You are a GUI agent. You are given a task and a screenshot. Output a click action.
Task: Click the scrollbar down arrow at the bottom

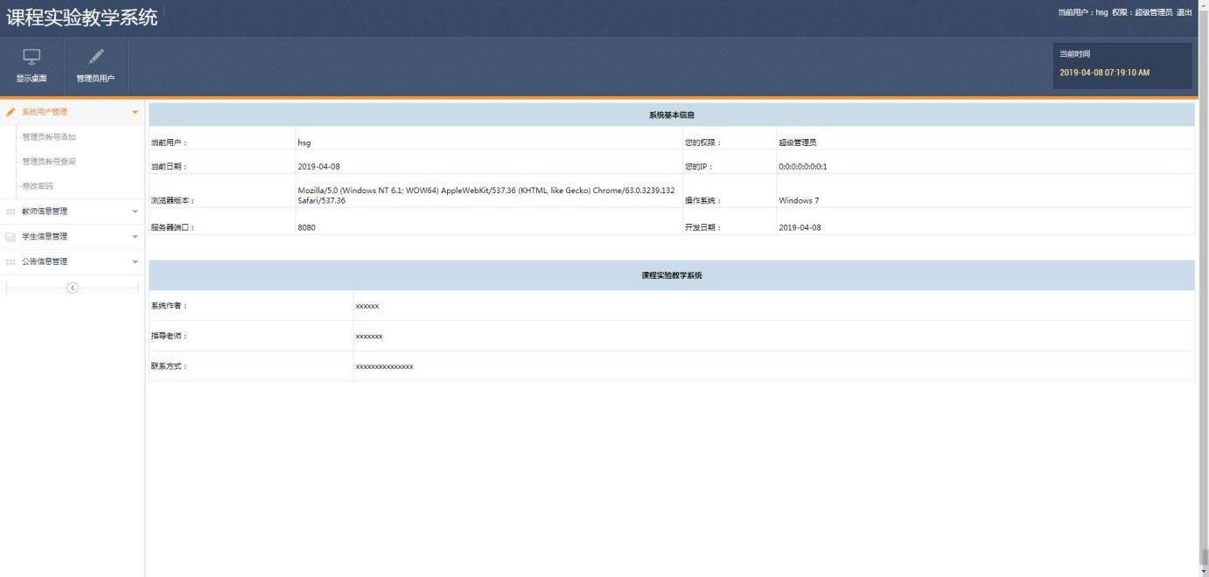1204,572
